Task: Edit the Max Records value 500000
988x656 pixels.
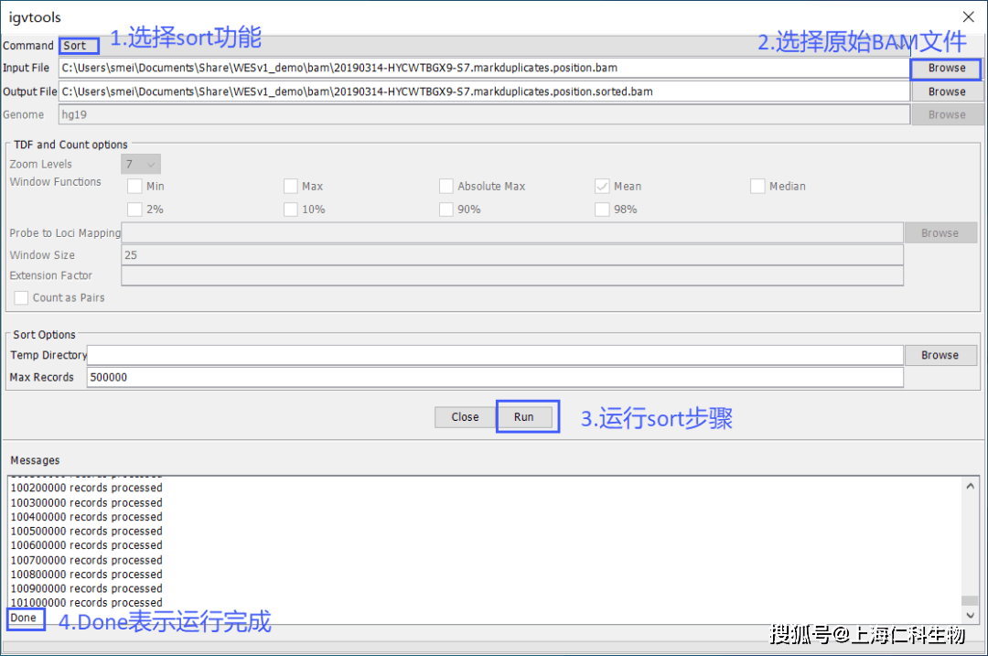Action: click(x=494, y=376)
